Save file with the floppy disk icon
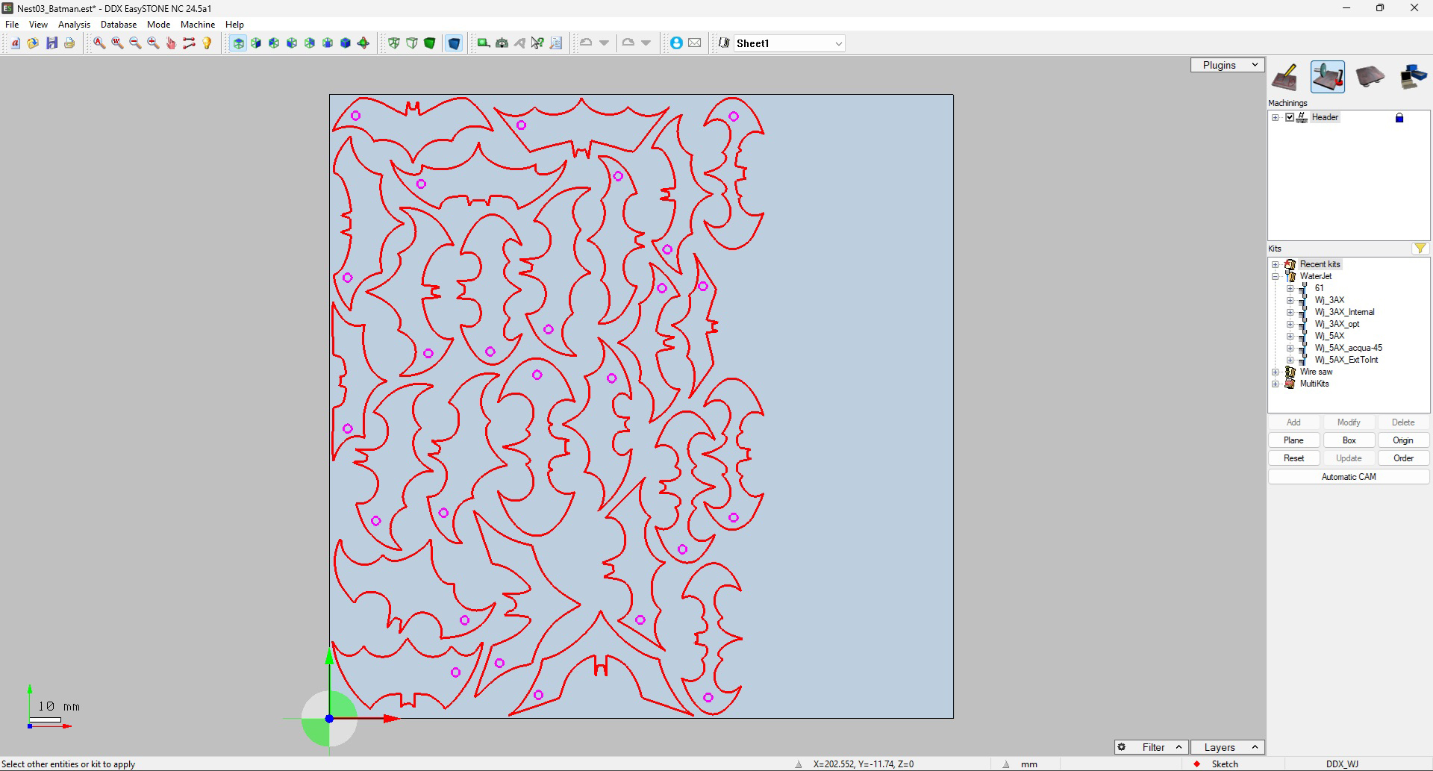Viewport: 1433px width, 771px height. point(51,43)
